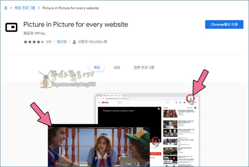Open the 생산성 category link
249x167 pixels.
[x=62, y=42]
